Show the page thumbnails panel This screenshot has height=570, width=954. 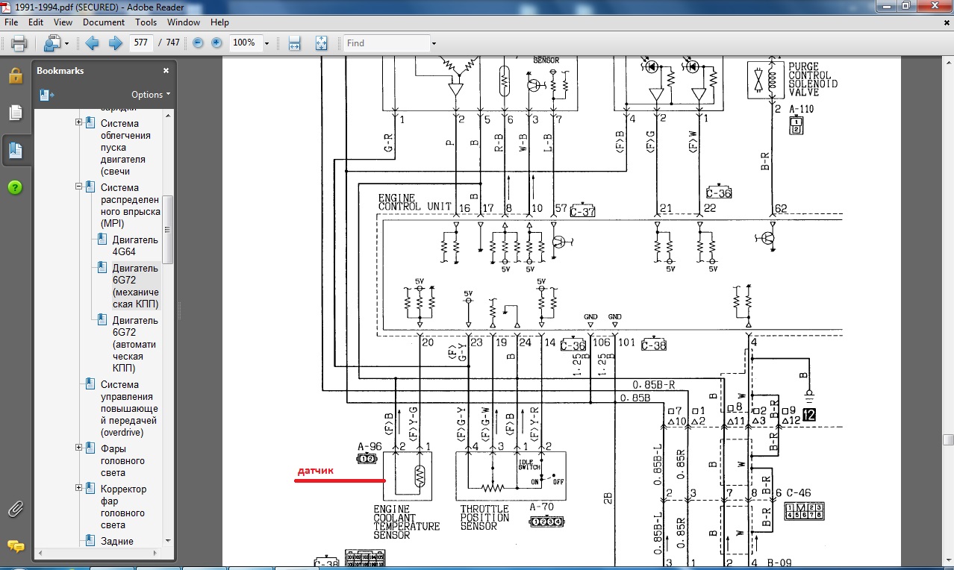(15, 113)
